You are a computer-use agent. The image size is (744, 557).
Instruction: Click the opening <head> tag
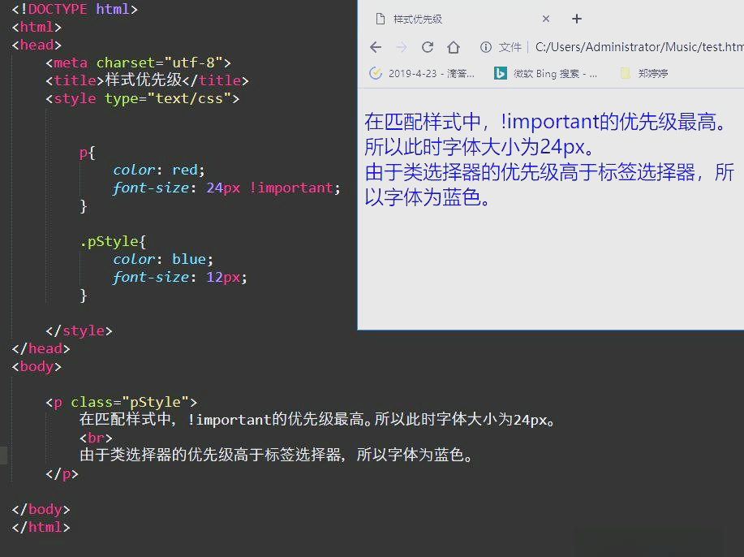coord(37,45)
